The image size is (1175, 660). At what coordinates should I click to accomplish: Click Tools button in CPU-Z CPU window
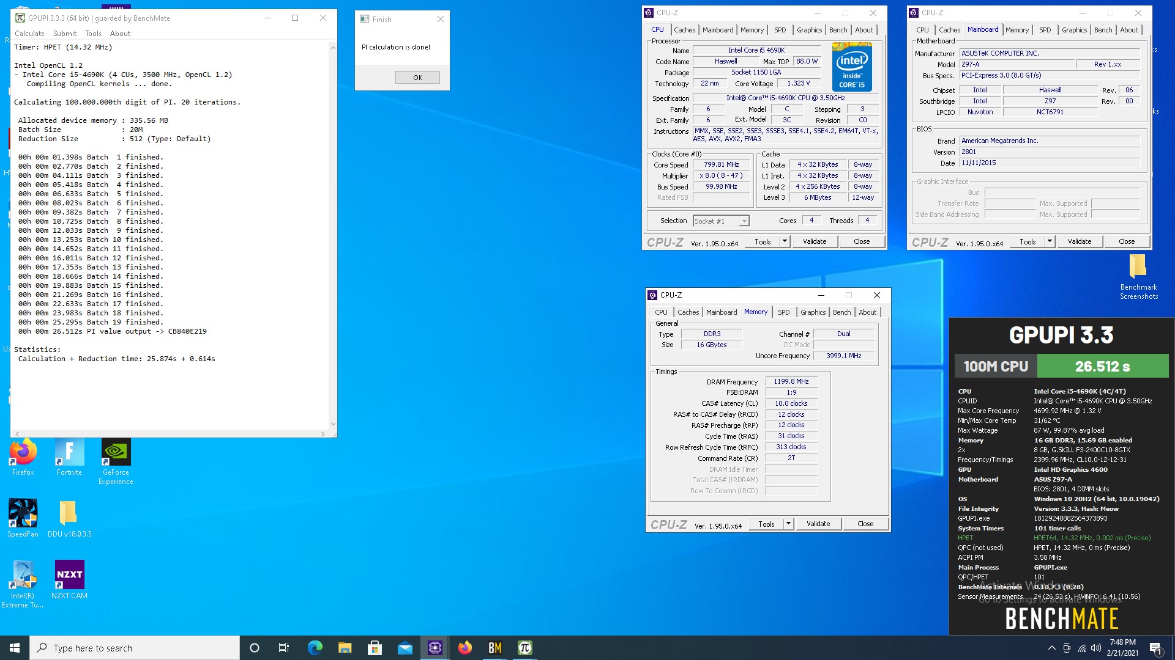point(763,241)
